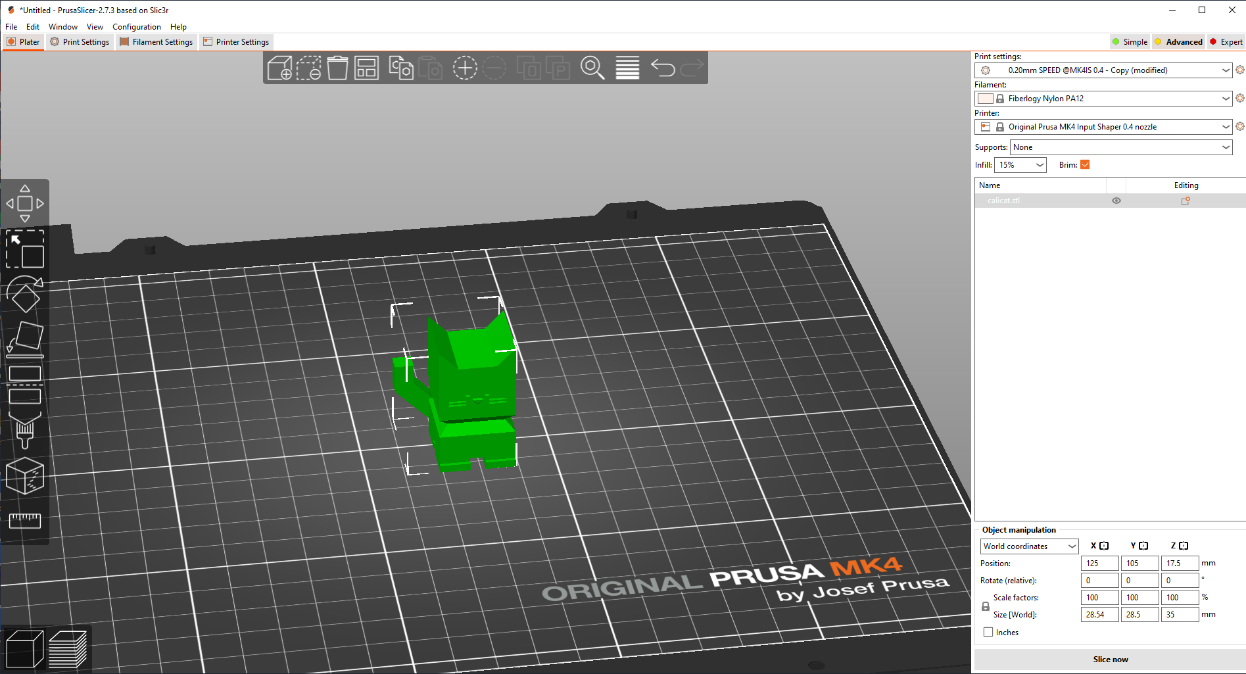Click the Split to objects icon
Screen dimensions: 1246x674
pos(529,68)
